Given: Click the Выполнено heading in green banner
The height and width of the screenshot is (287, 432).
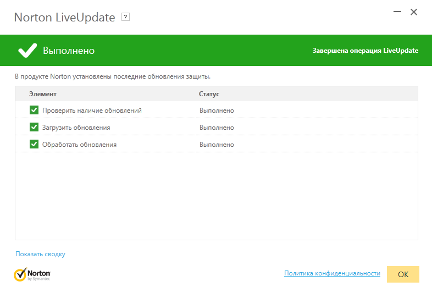Looking at the screenshot, I should click(x=69, y=51).
